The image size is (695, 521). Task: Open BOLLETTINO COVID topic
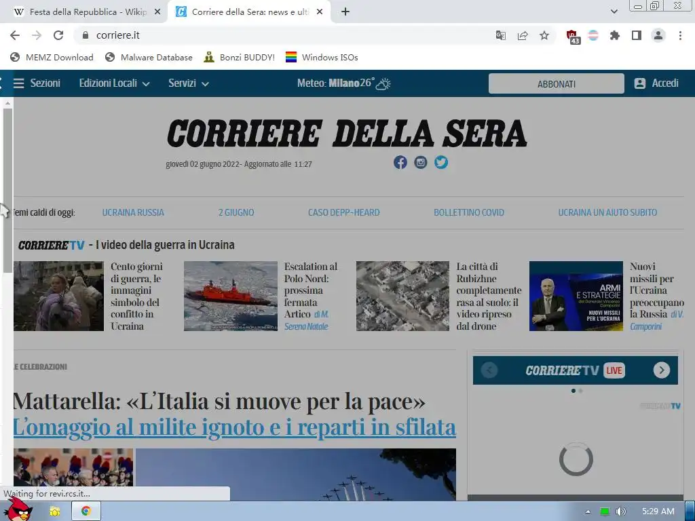(x=469, y=212)
